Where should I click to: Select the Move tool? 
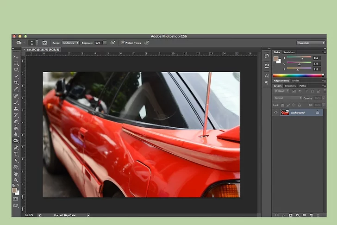16,57
